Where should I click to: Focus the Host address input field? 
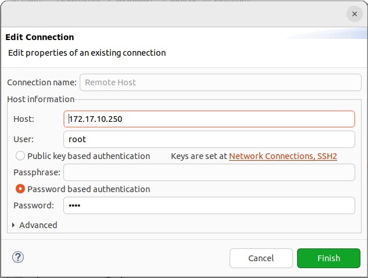pos(209,119)
